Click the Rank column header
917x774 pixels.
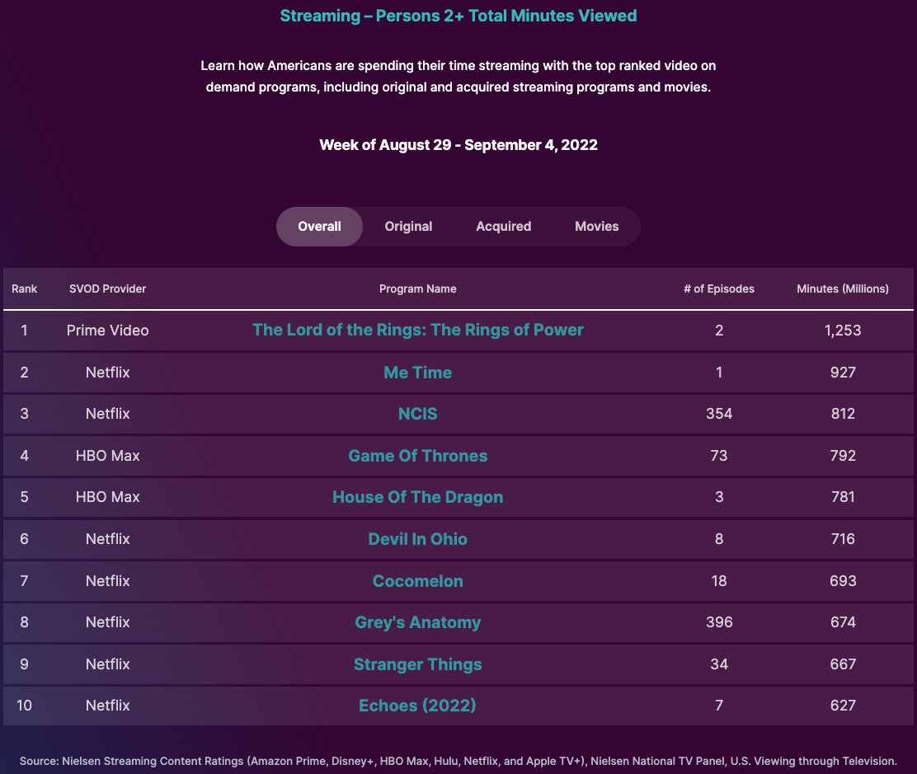tap(24, 288)
